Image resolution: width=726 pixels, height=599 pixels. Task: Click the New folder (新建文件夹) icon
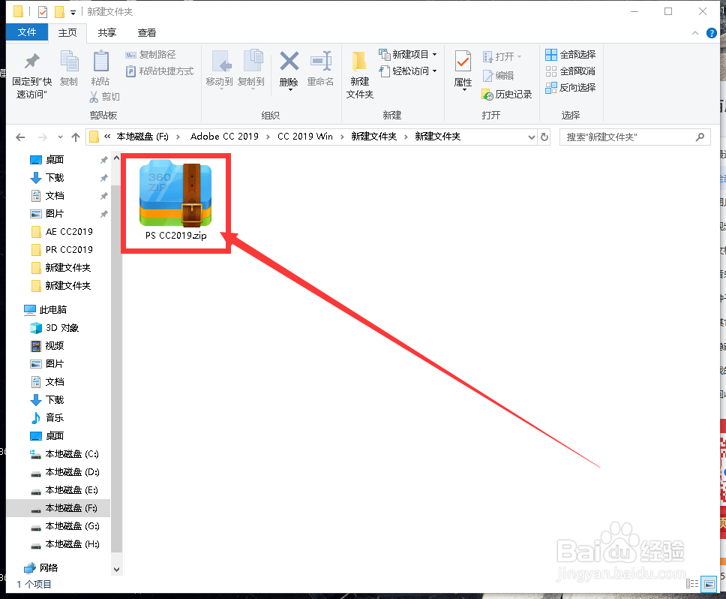click(359, 62)
